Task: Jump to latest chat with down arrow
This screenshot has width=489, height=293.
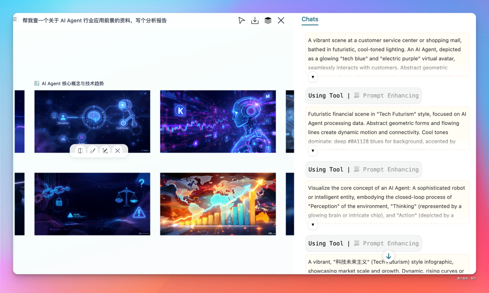Action: click(x=388, y=256)
